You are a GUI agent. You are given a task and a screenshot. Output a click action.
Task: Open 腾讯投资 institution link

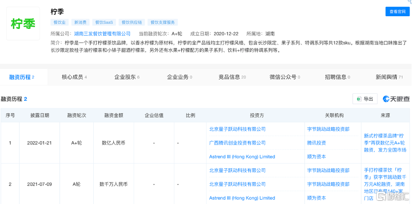tap(317, 143)
